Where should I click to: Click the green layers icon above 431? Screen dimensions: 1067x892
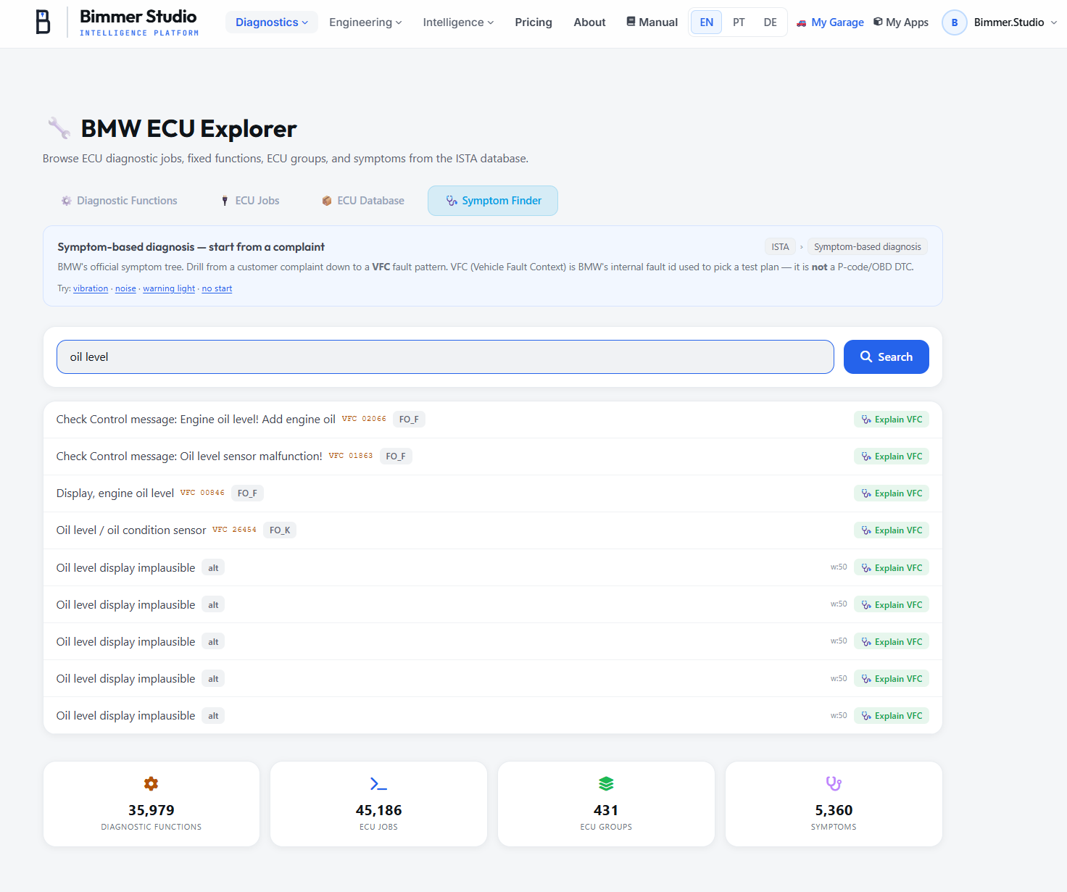(x=606, y=783)
